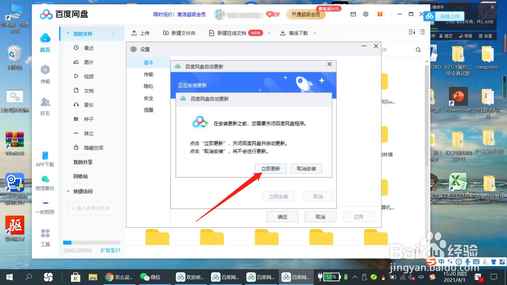The image size is (507, 285).
Task: Select 隐私 settings tab
Action: click(148, 86)
